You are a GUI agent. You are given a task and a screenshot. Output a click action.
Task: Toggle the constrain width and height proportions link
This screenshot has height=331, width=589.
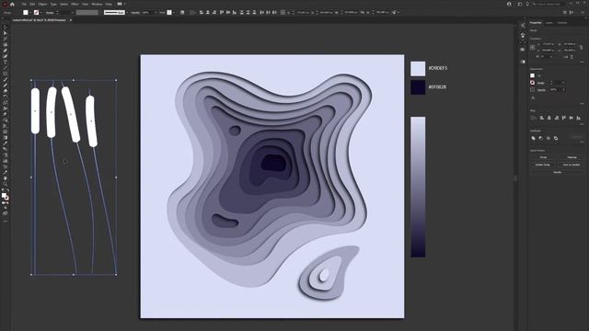click(x=582, y=47)
